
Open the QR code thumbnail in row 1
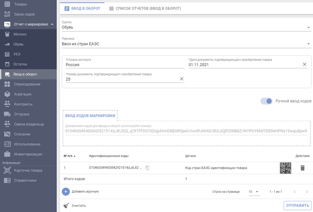point(285,168)
